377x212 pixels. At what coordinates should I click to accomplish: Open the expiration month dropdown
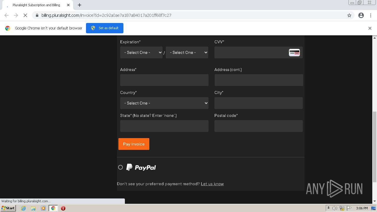141,52
